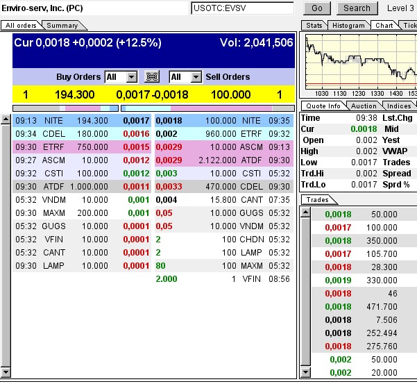Select the MAXM buy order of 200.000
This screenshot has width=417, height=384.
pos(82,213)
